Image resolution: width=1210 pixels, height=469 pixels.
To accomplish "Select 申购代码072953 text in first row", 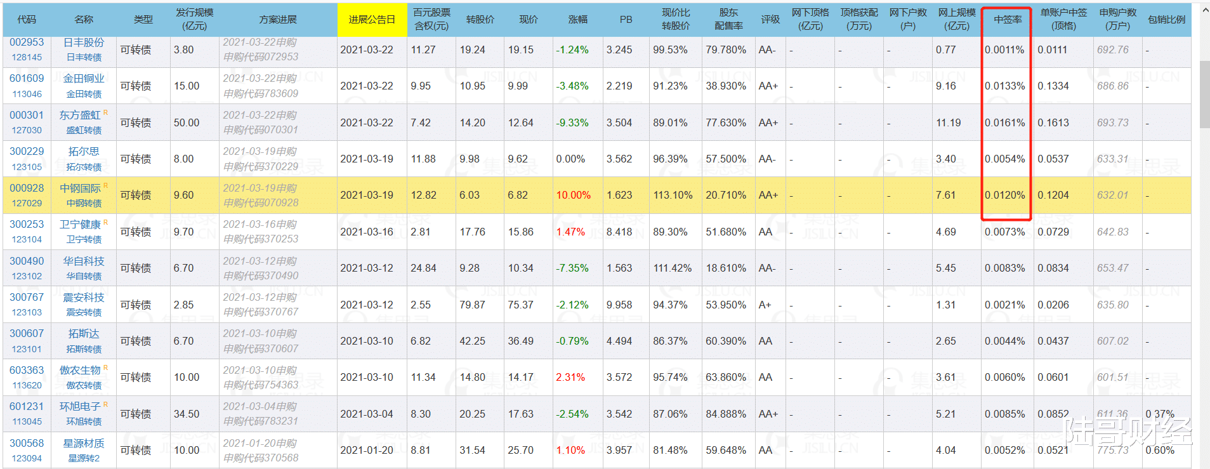I will point(261,57).
